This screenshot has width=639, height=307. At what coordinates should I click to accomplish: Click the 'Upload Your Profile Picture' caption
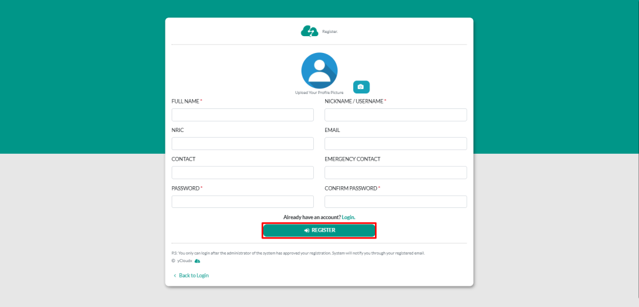coord(319,93)
